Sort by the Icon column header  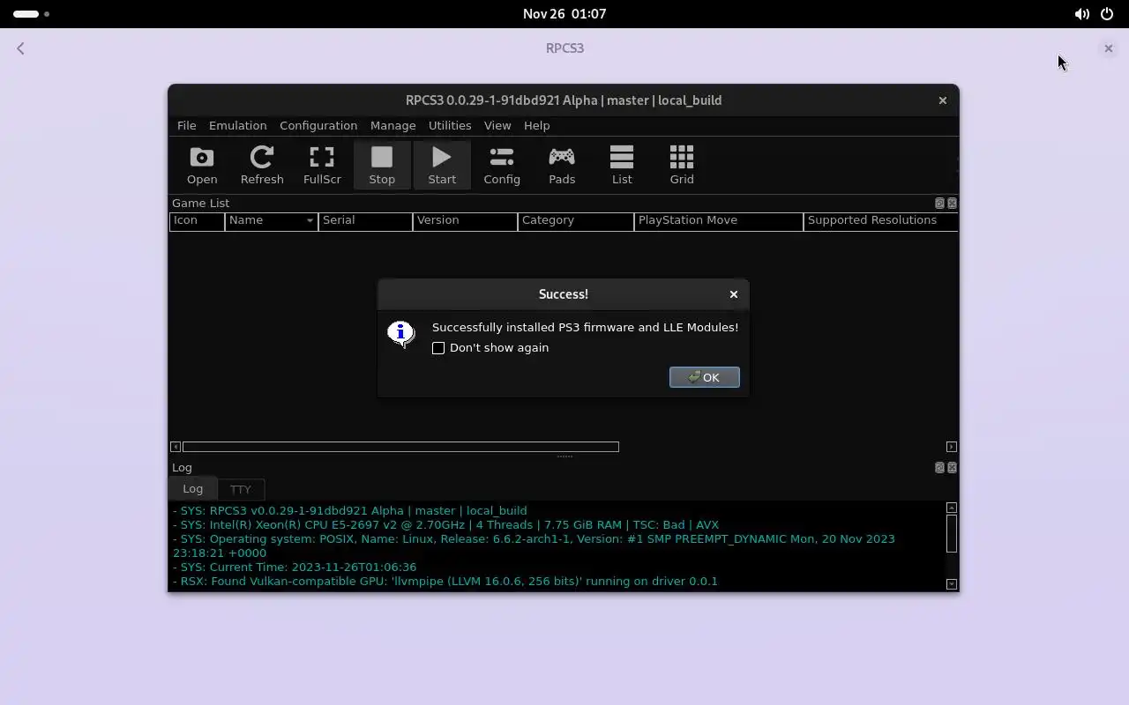point(197,220)
